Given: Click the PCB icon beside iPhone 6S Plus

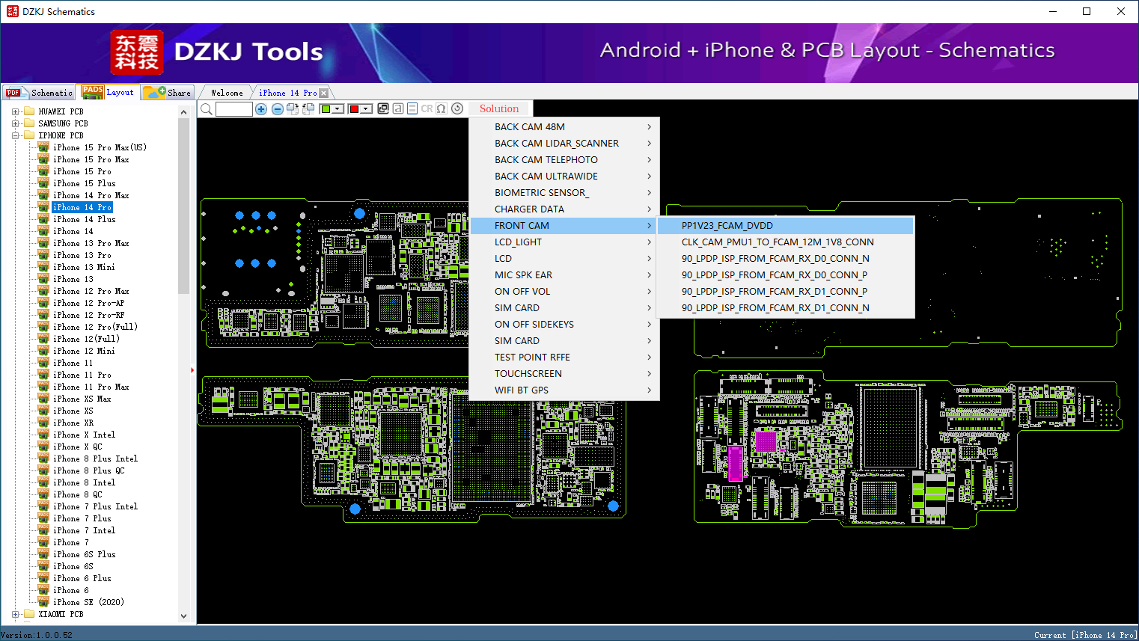Looking at the screenshot, I should click(x=43, y=554).
